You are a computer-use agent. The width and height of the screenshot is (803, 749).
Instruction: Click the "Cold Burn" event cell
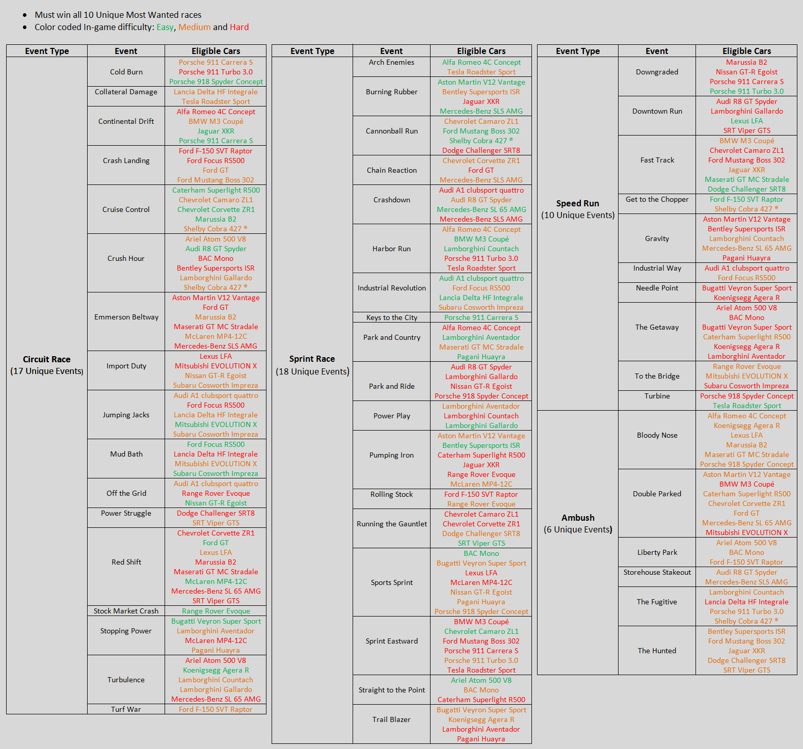[x=126, y=72]
